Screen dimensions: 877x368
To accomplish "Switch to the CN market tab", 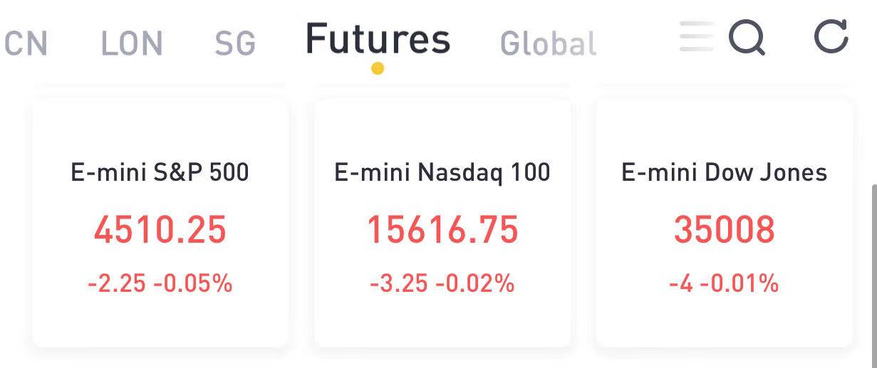I will pos(25,44).
